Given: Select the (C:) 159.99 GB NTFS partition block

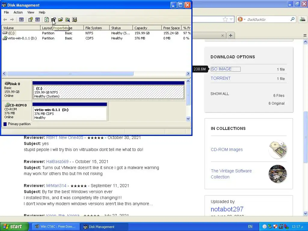Looking at the screenshot, I should click(x=108, y=90).
